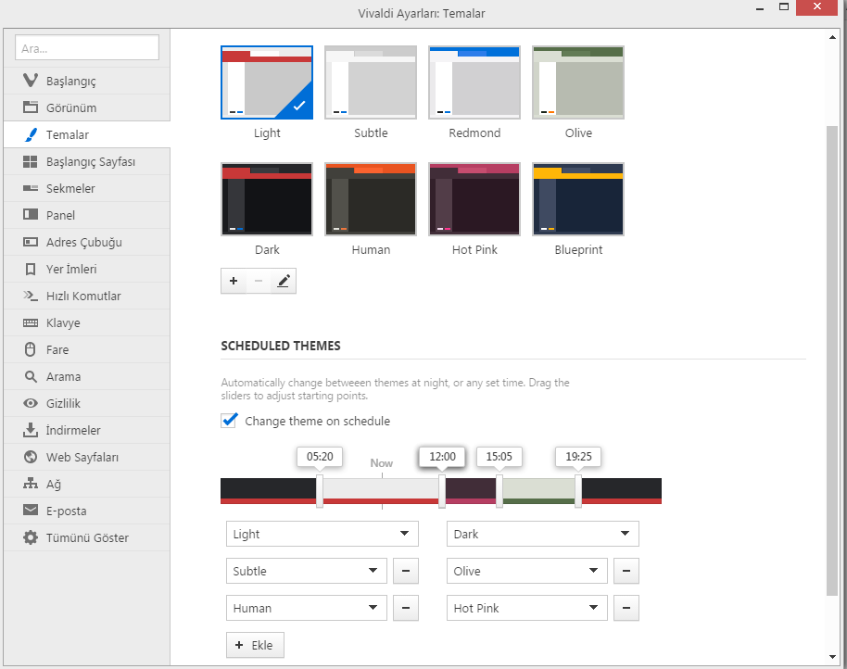Click the Görünüm window icon
The image size is (847, 669).
[31, 107]
